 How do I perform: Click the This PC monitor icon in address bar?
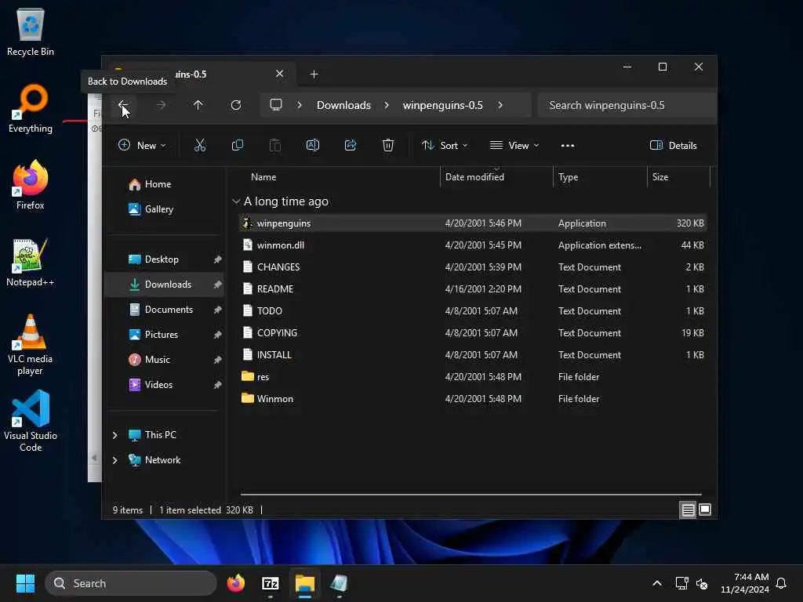(x=276, y=105)
